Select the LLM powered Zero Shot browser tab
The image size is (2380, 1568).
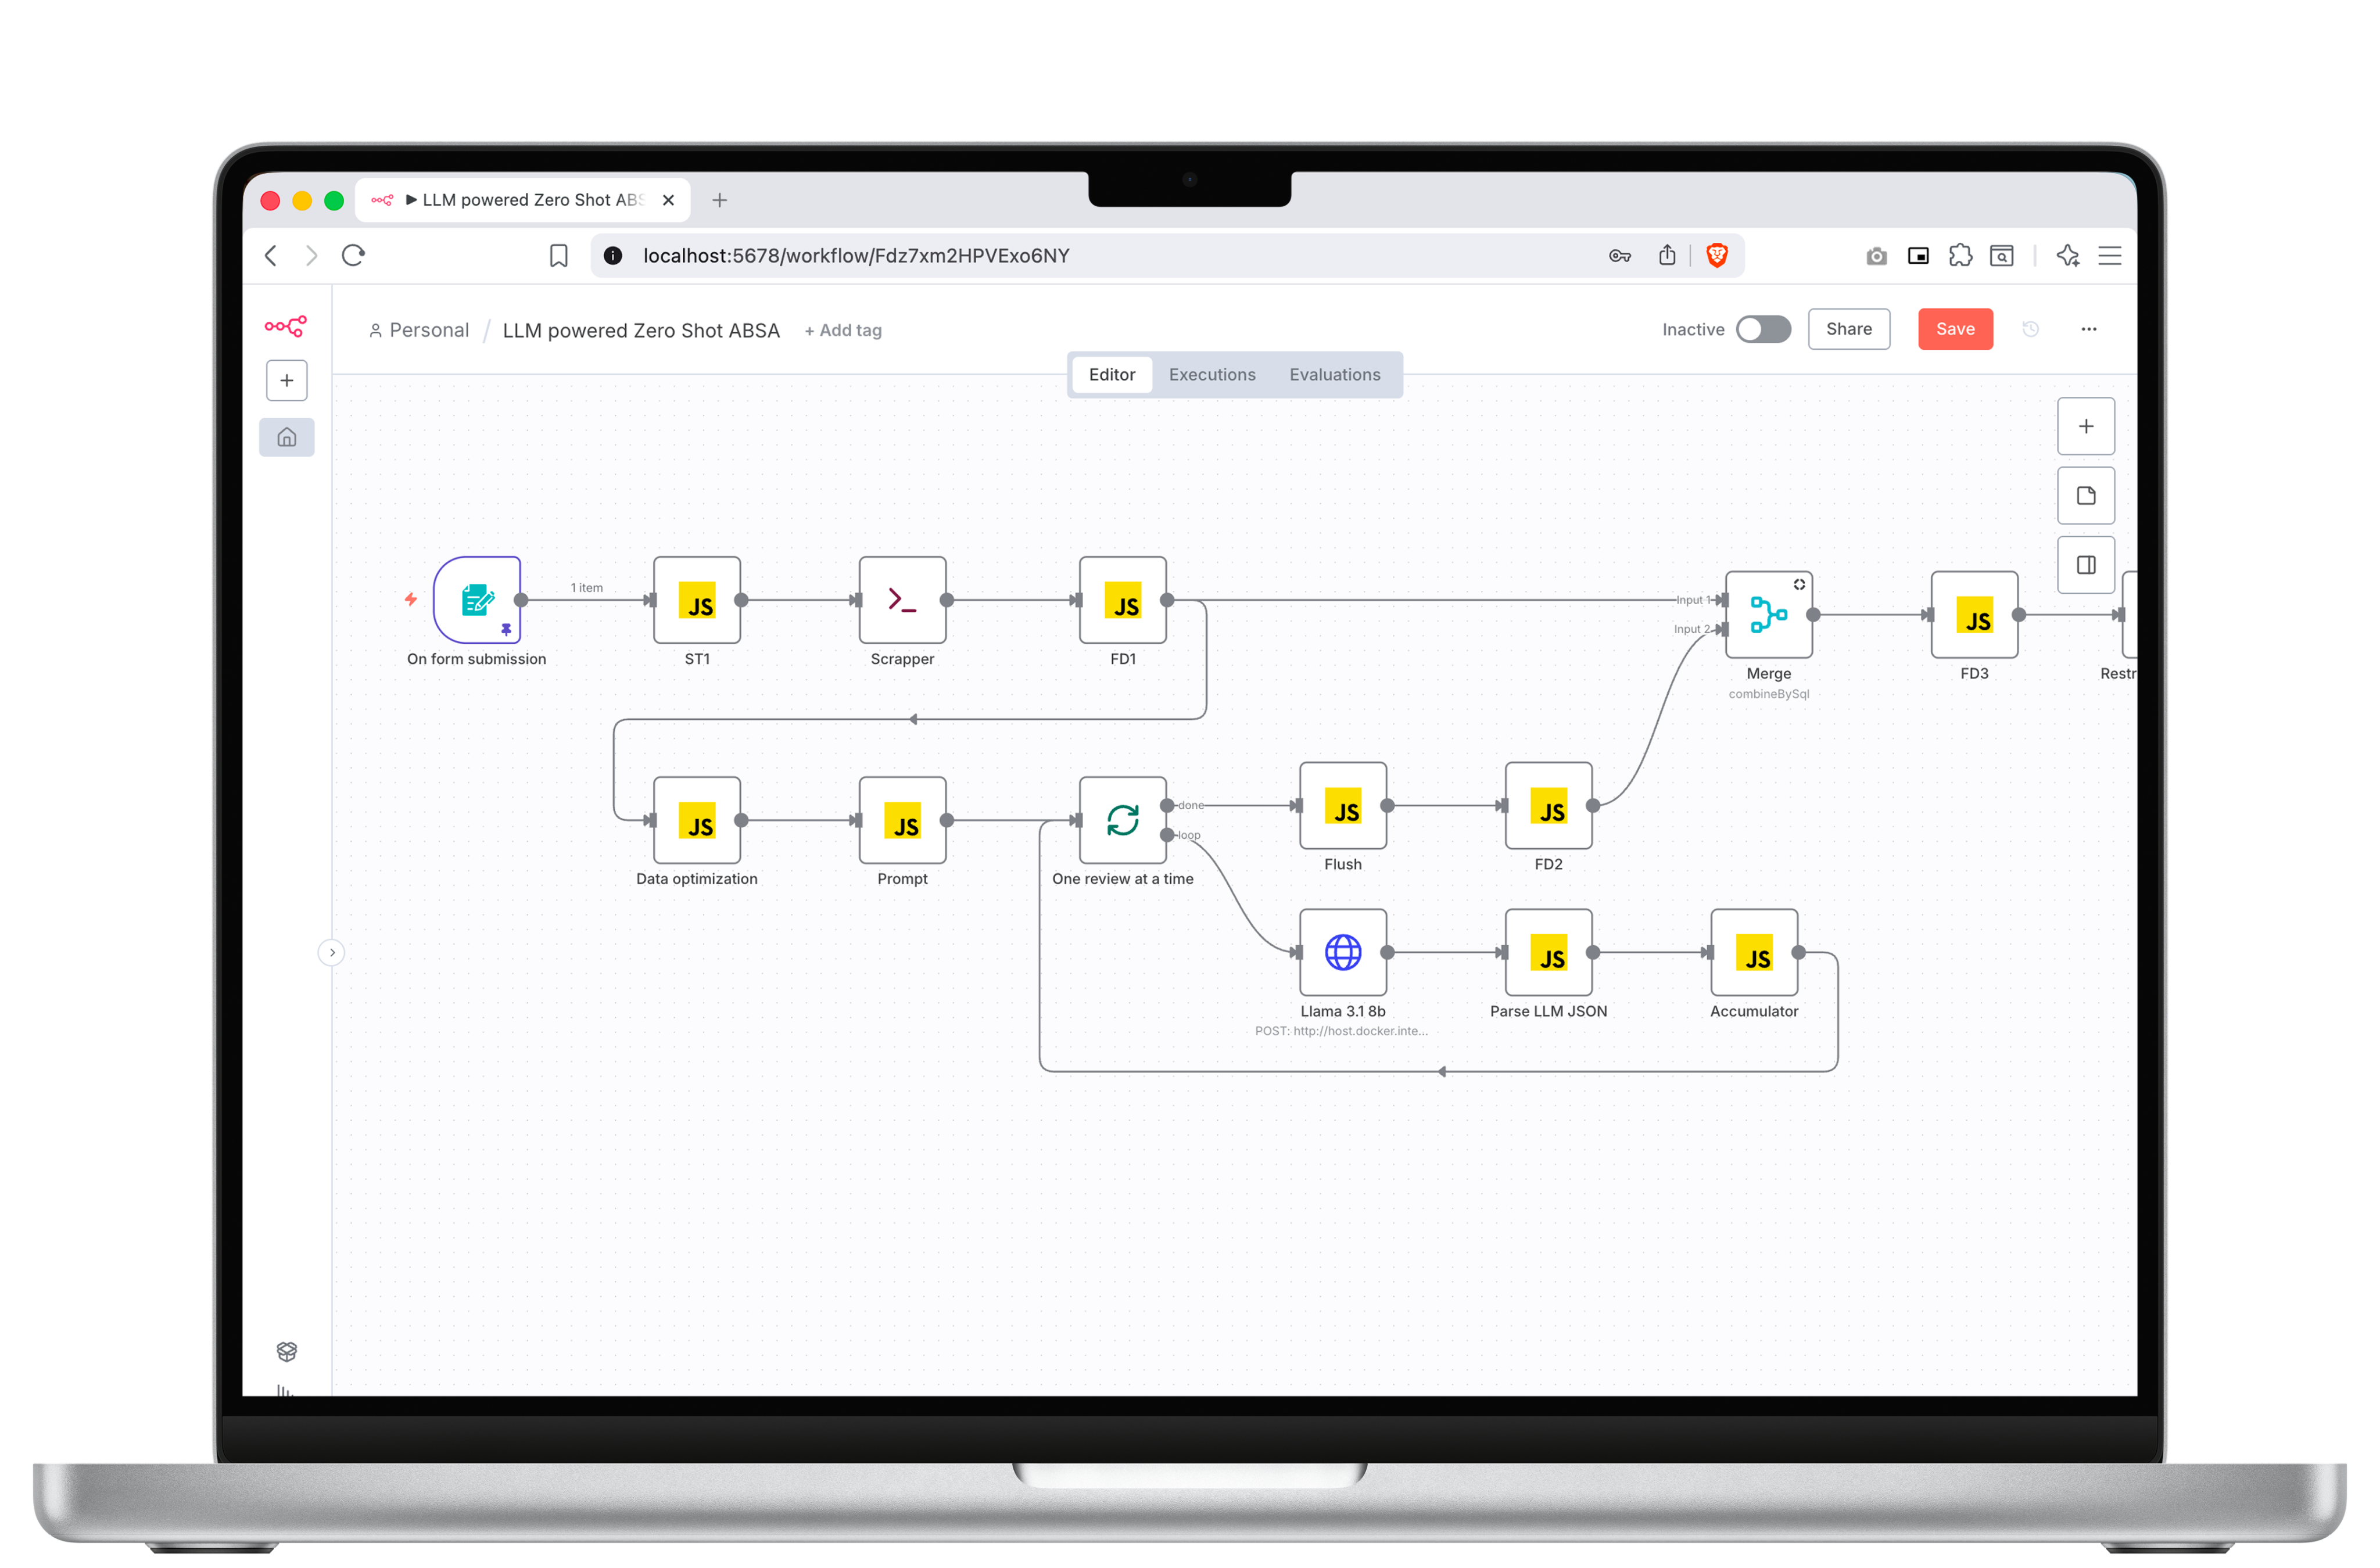point(523,200)
